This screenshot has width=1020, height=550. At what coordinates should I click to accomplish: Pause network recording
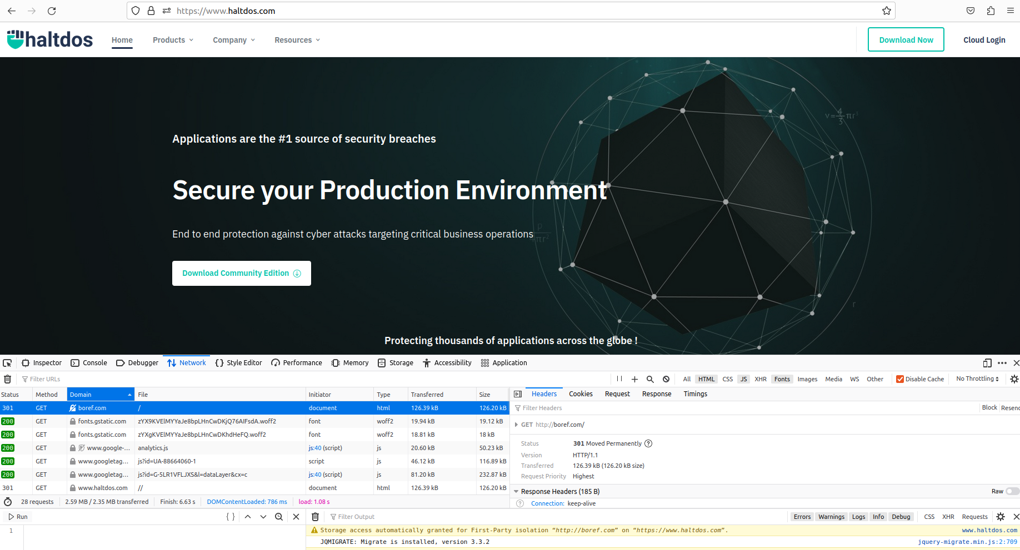coord(619,379)
